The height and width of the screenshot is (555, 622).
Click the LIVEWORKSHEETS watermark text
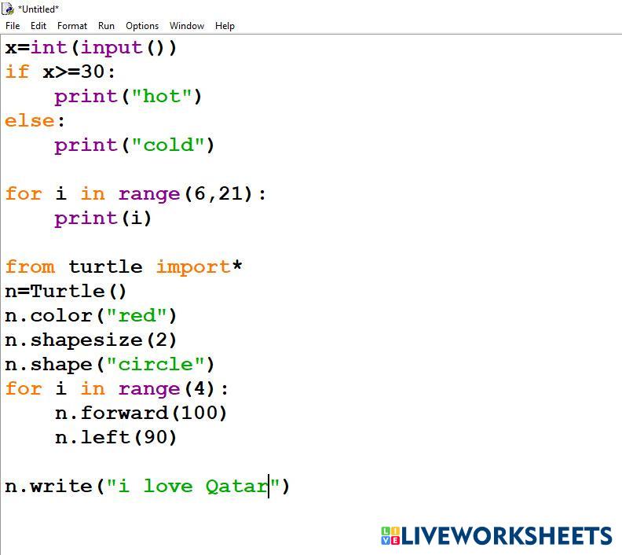tap(507, 536)
